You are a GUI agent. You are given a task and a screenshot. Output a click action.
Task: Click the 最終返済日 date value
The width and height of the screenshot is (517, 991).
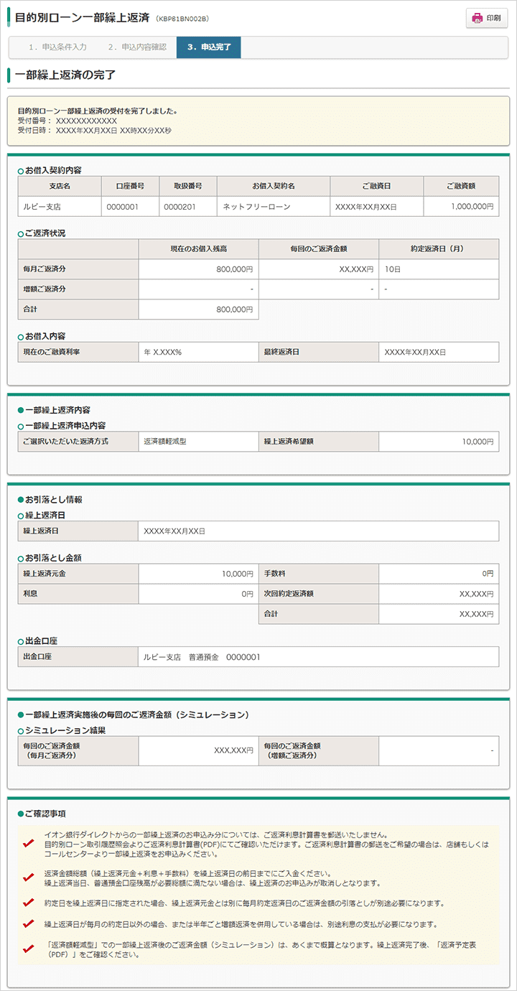(439, 352)
